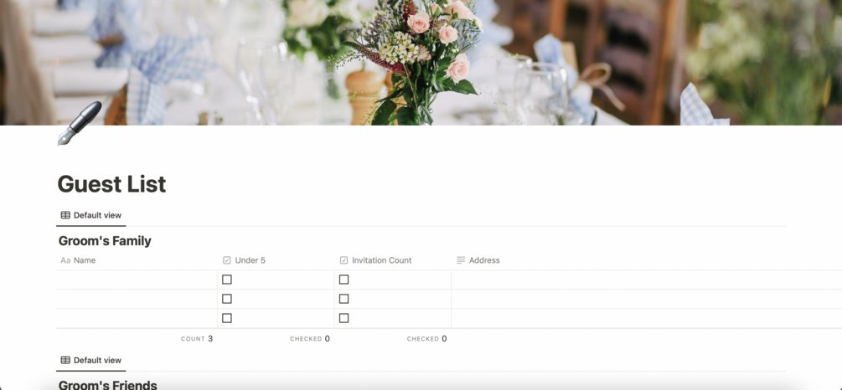Click the Guest List page title

(111, 184)
